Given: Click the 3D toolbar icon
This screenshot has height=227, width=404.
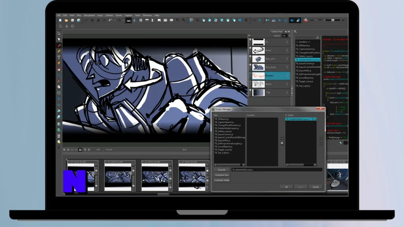Looking at the screenshot, I should tap(191, 20).
